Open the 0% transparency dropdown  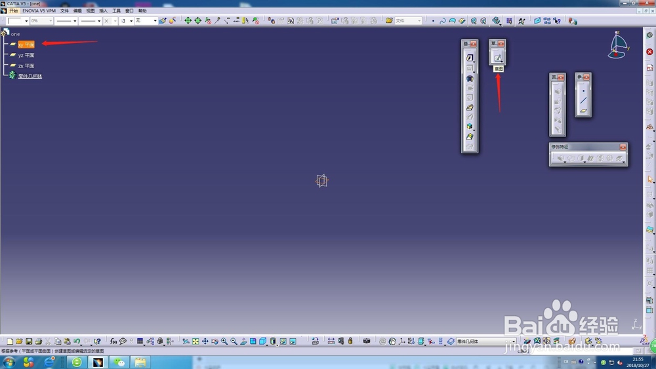click(41, 21)
